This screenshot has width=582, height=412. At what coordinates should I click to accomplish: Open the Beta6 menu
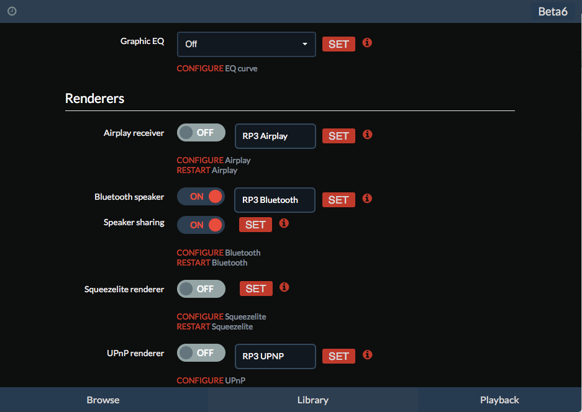coord(553,12)
